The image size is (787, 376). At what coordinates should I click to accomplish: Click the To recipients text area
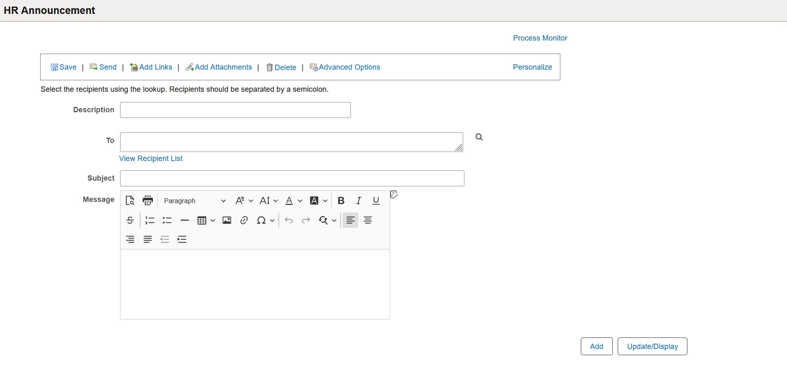[x=291, y=142]
